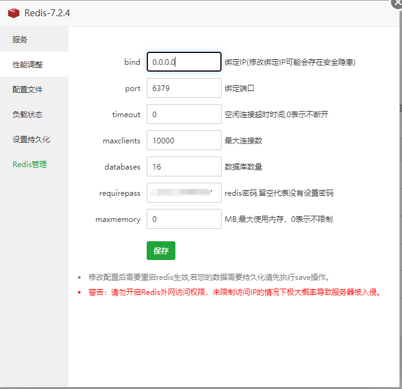Image resolution: width=402 pixels, height=389 pixels.
Task: Click the maxclients label
Action: (122, 141)
